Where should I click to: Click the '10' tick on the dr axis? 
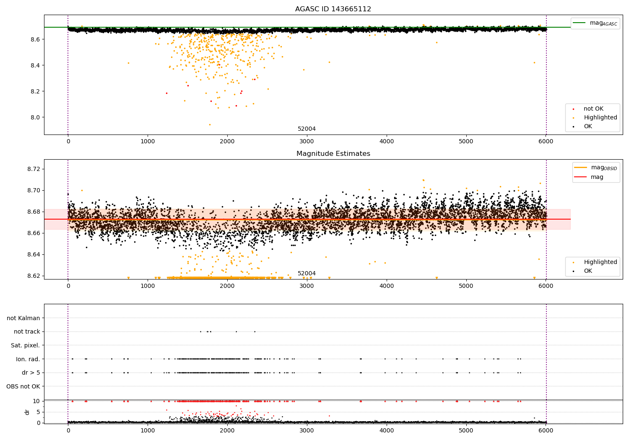click(37, 401)
